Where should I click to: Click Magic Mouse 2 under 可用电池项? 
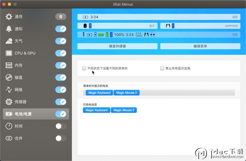(x=124, y=110)
